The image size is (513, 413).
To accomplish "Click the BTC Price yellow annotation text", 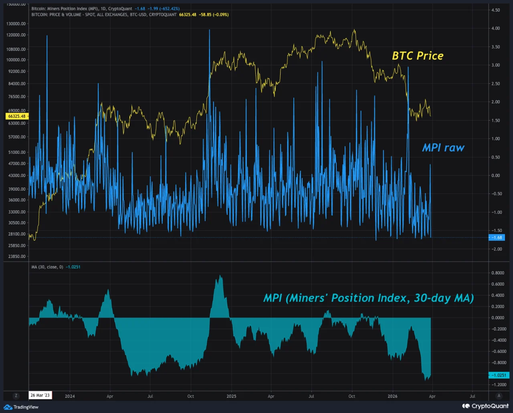I will (418, 56).
